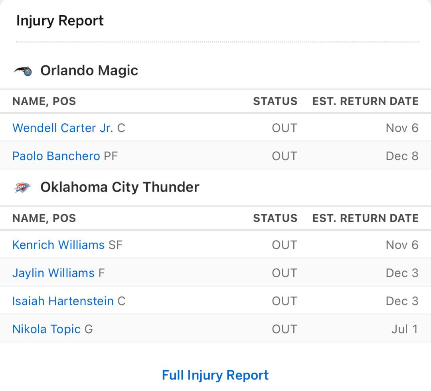Click Injury Report title

(x=60, y=21)
